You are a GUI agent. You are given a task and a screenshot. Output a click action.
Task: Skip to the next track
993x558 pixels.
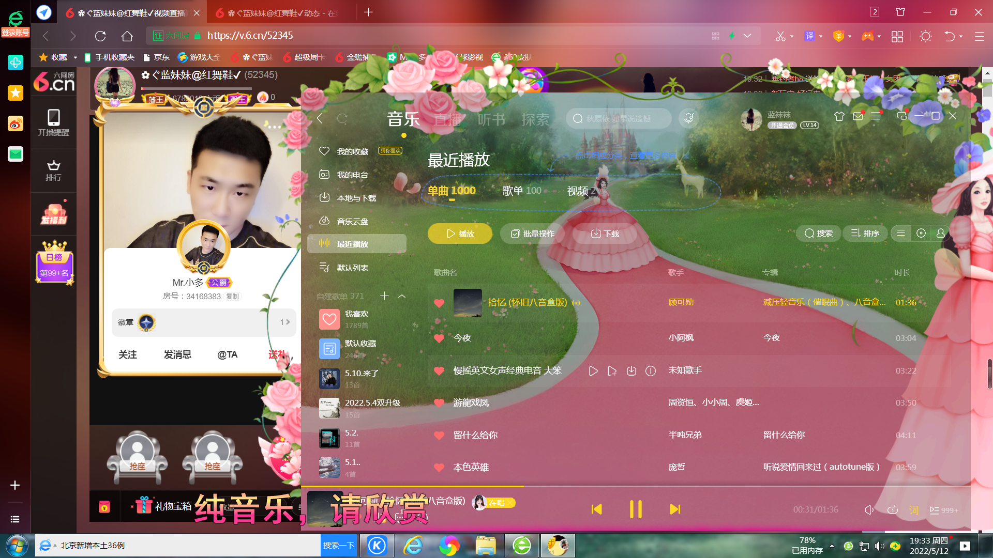(x=675, y=509)
